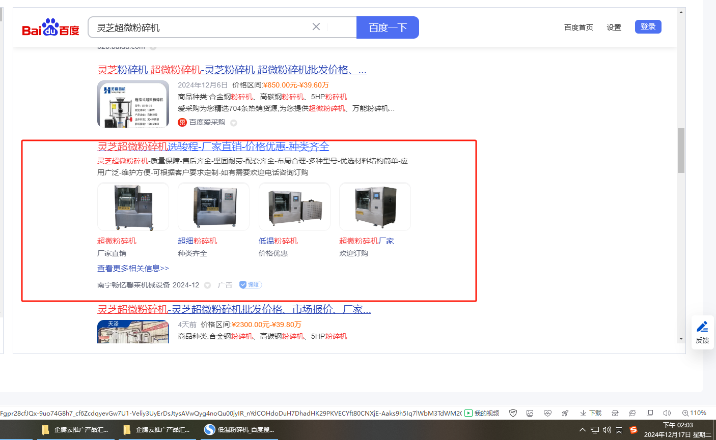Click the 低温粉碎机 product link
The image size is (716, 440).
tap(278, 241)
